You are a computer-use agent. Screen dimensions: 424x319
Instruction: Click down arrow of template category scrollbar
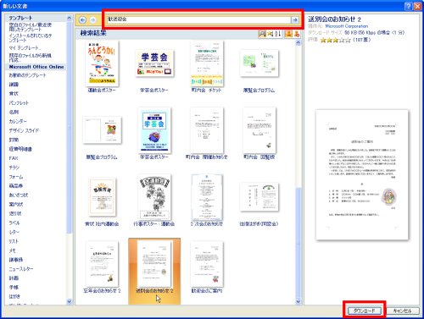click(x=70, y=301)
